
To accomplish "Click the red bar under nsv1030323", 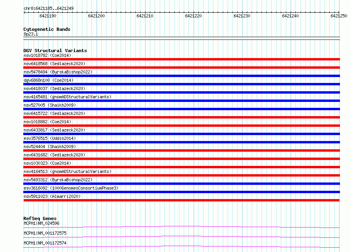I will point(181,167).
